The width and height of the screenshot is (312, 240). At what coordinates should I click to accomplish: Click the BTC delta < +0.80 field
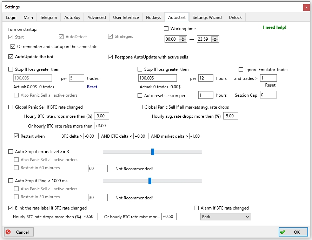[141, 136]
